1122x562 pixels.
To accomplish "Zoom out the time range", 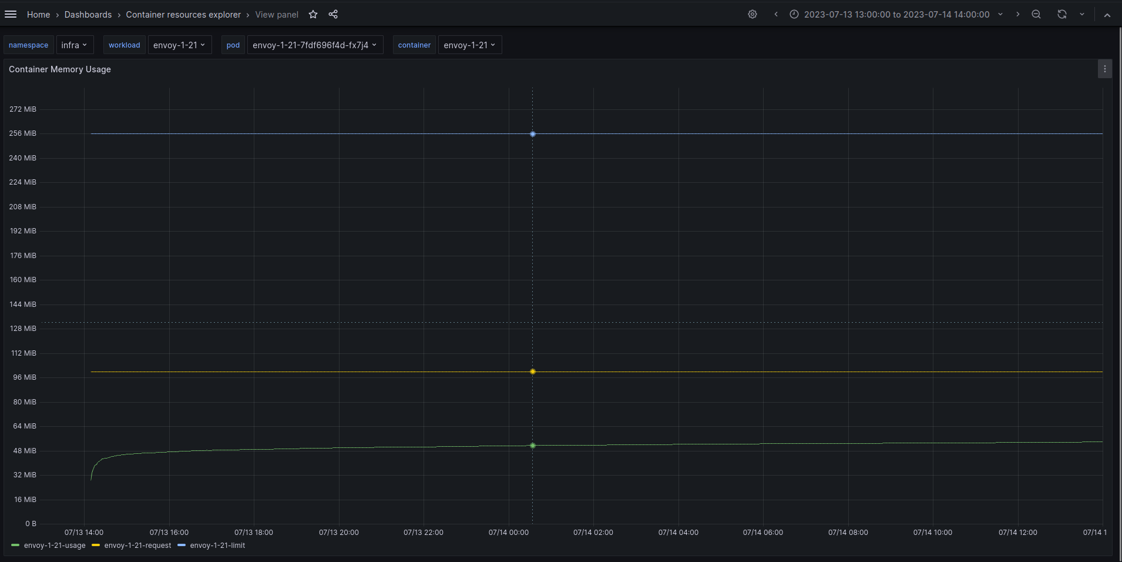I will point(1036,14).
